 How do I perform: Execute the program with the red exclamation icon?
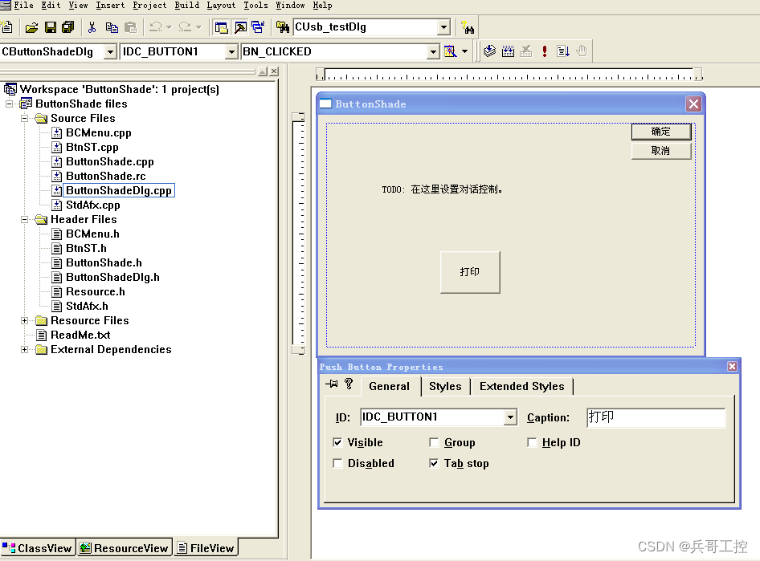coord(544,51)
